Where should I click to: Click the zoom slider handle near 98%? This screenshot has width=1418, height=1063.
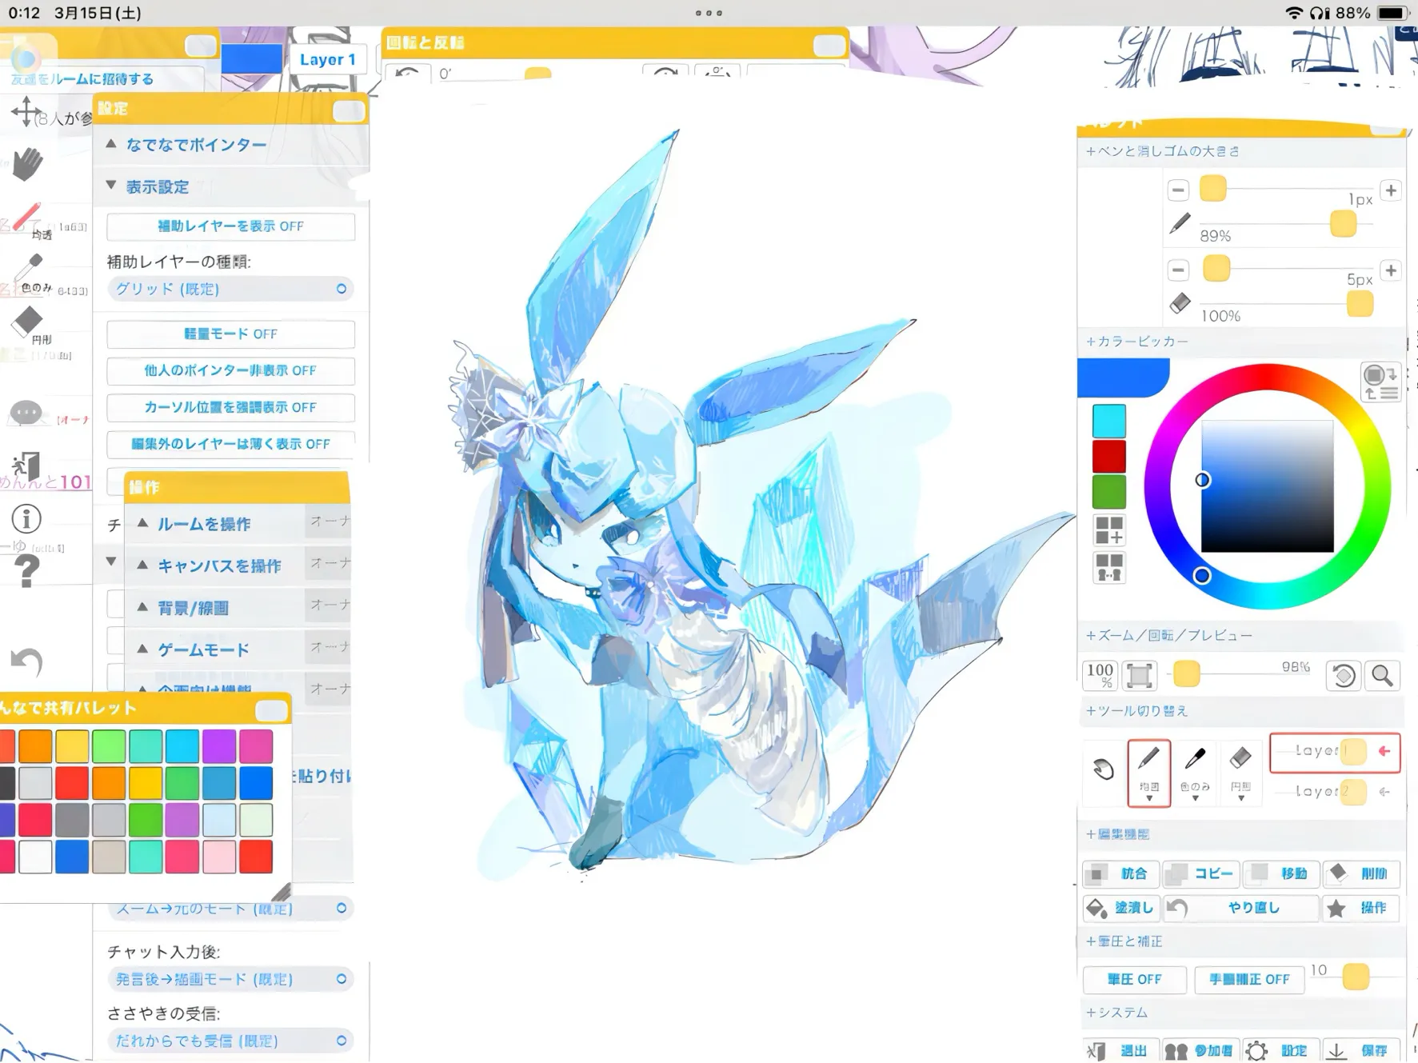(1187, 674)
